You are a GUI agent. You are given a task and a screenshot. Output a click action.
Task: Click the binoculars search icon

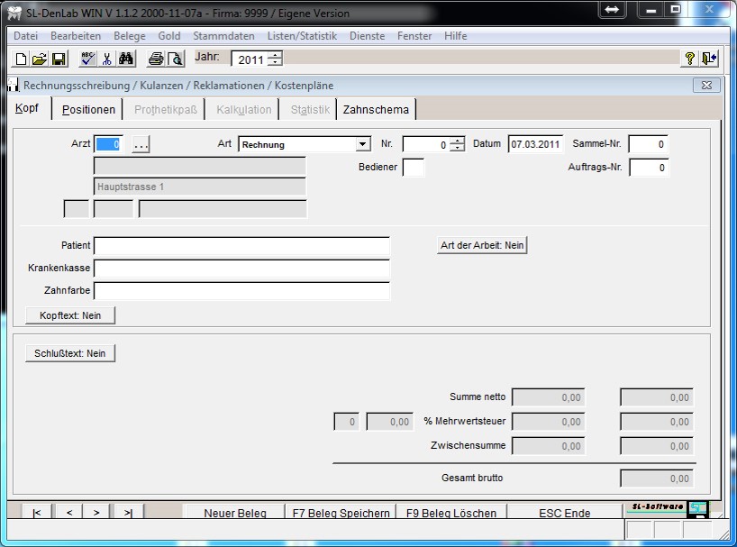[126, 59]
